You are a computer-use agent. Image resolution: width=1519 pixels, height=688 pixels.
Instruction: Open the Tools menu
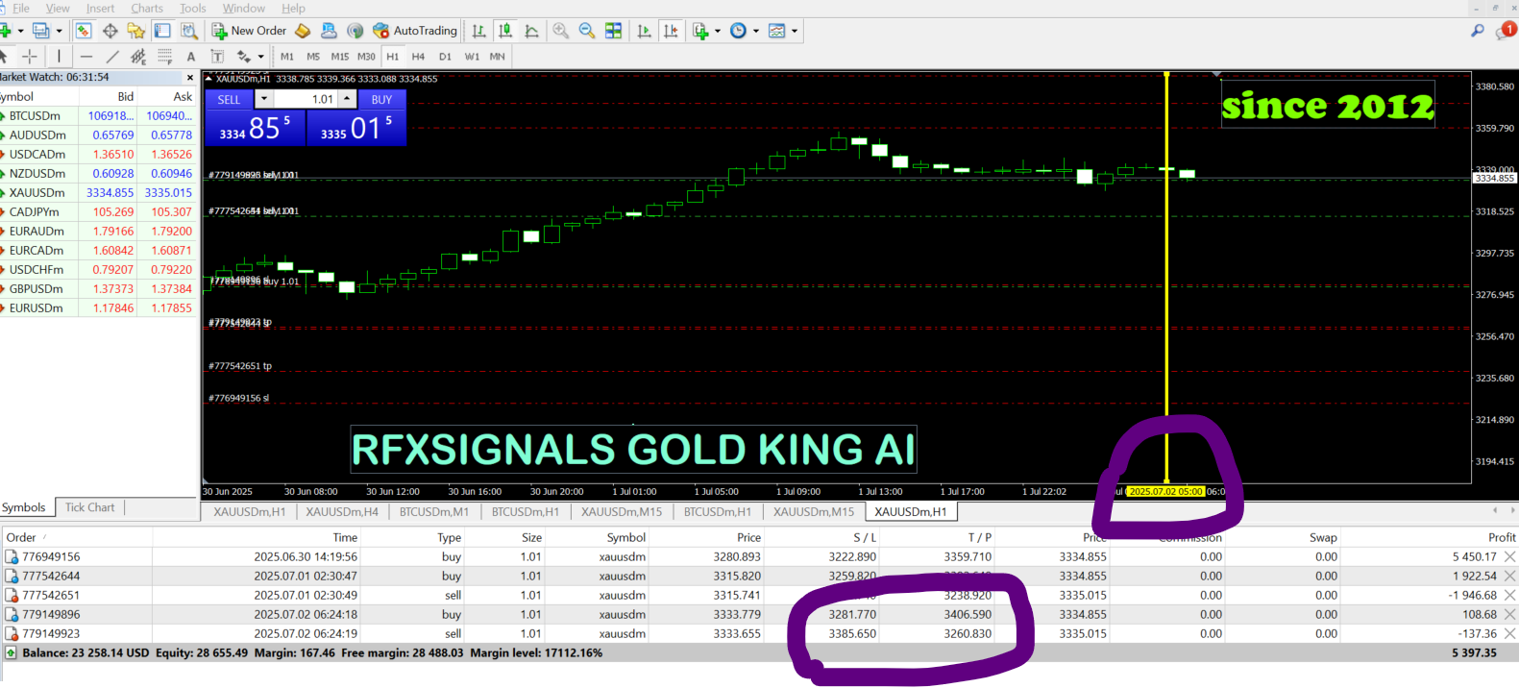pos(192,8)
